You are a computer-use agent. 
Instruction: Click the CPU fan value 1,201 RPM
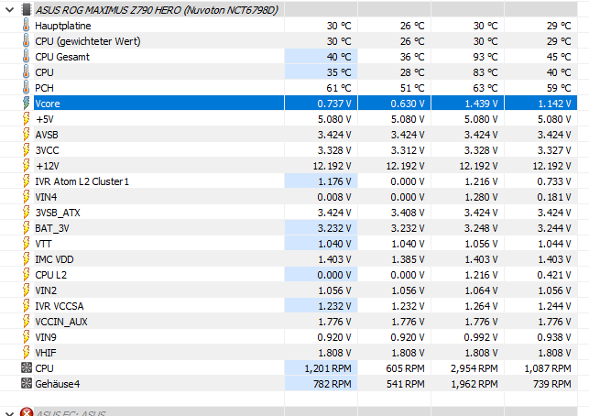[x=328, y=368]
